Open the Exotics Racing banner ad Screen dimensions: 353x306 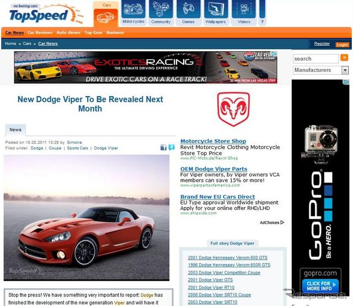click(x=146, y=67)
